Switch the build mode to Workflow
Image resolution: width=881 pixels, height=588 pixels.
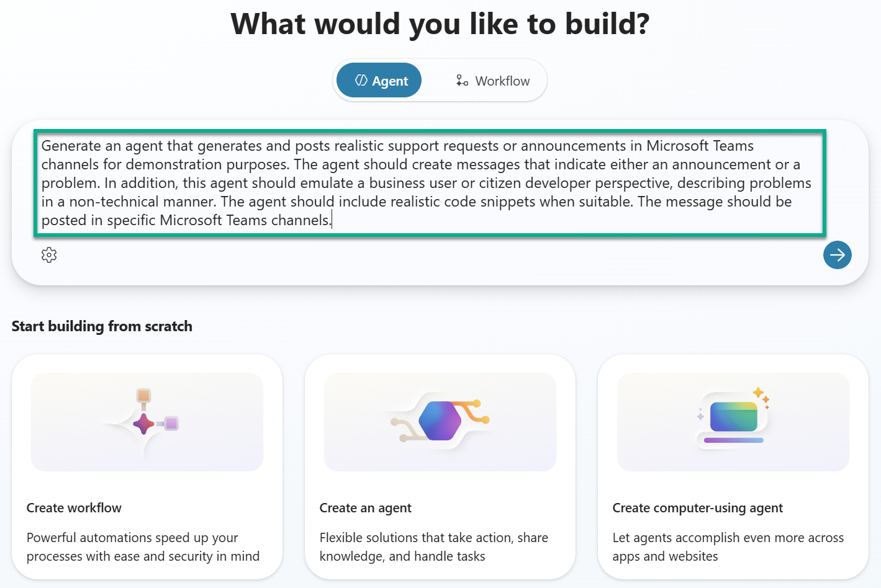pos(493,81)
